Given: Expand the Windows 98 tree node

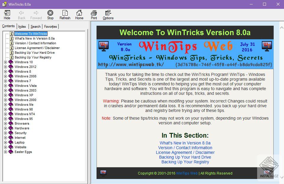Looking at the screenshot, I should (5, 109).
